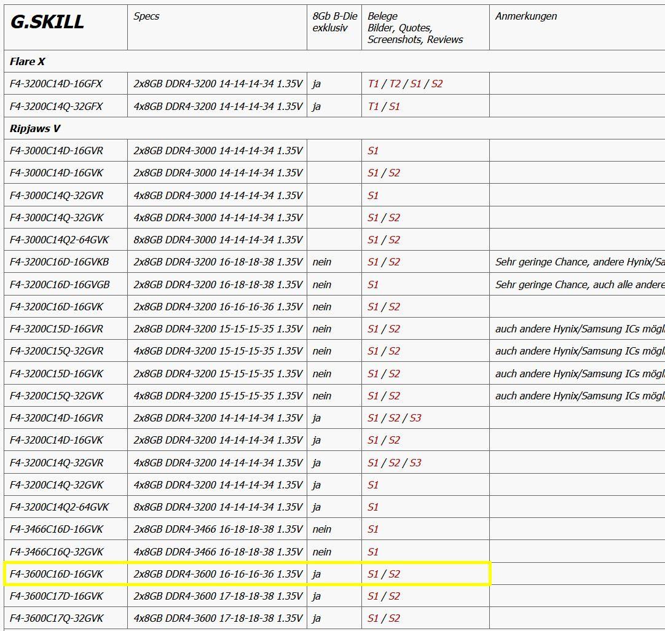The height and width of the screenshot is (631, 665).
Task: Open S1 link in F4-3000C14Q-32GVR row
Action: (x=373, y=195)
